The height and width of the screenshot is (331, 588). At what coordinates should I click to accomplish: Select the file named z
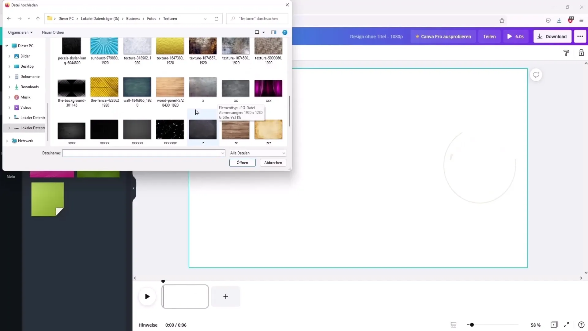point(203,132)
